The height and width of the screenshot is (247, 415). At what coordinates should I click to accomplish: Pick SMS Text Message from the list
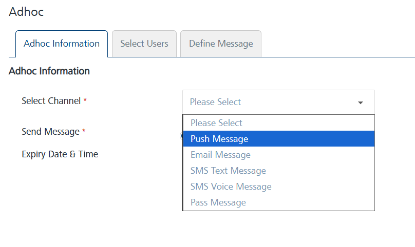coord(228,171)
